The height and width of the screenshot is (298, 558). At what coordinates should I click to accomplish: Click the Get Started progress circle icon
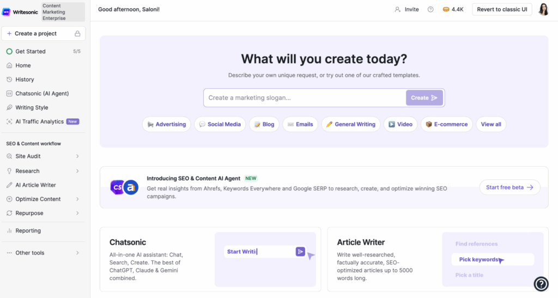coord(9,51)
